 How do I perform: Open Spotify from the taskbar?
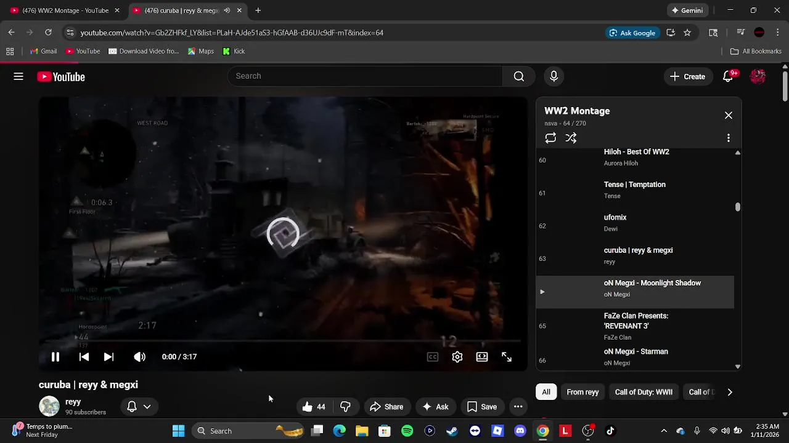[407, 431]
